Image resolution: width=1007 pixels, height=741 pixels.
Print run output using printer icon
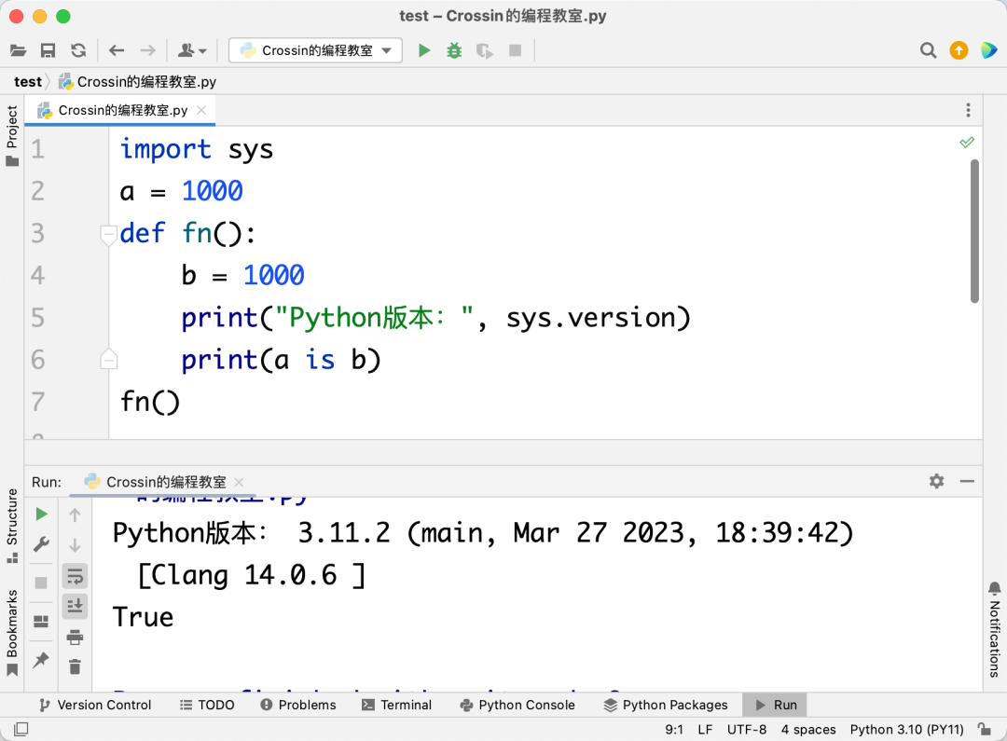tap(75, 637)
